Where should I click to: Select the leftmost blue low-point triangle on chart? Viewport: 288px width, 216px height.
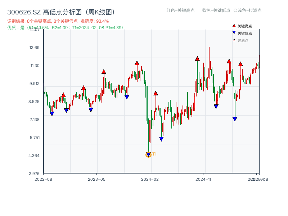coord(52,114)
